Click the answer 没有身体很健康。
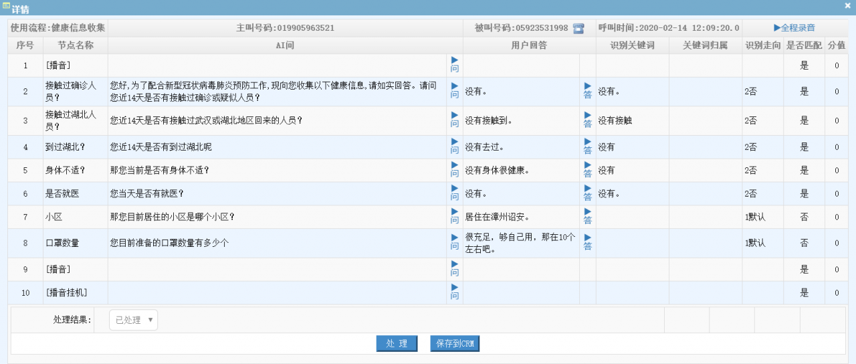856x364 pixels. pyautogui.click(x=498, y=170)
